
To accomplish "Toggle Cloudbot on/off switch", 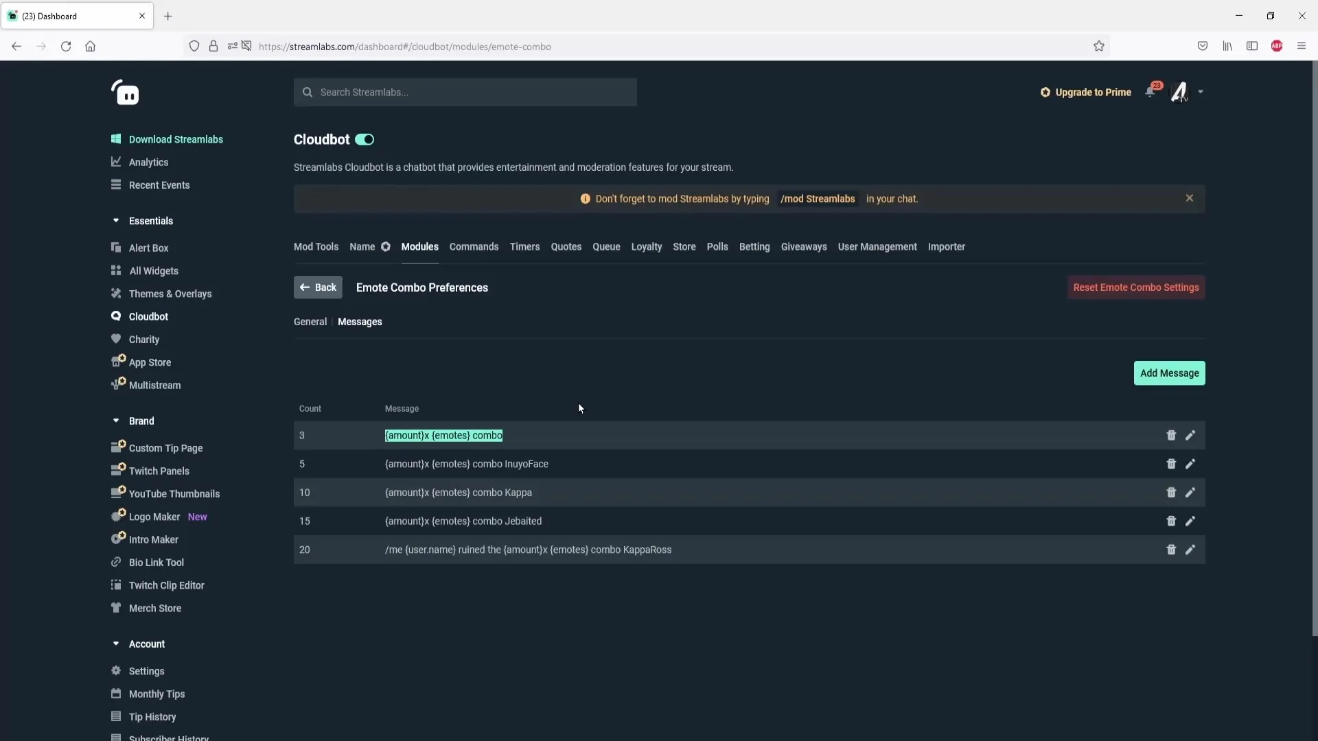I will pos(365,139).
